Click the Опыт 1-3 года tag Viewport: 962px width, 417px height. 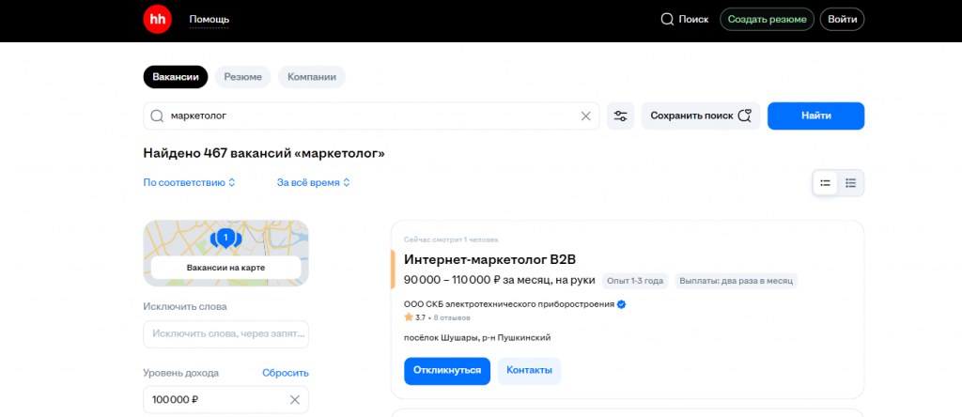coord(635,281)
